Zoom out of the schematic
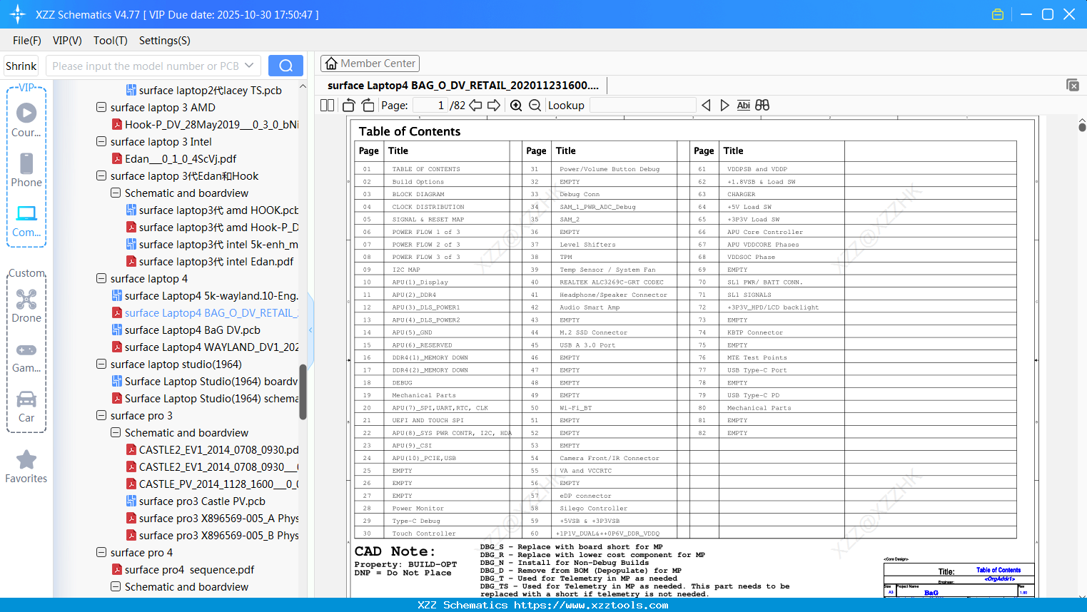 [535, 105]
